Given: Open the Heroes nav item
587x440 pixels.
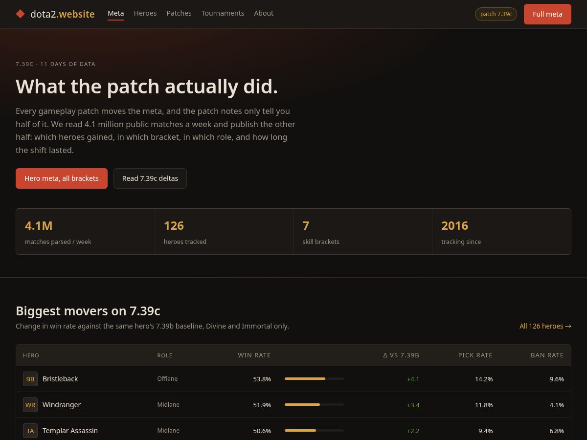Looking at the screenshot, I should pos(145,13).
